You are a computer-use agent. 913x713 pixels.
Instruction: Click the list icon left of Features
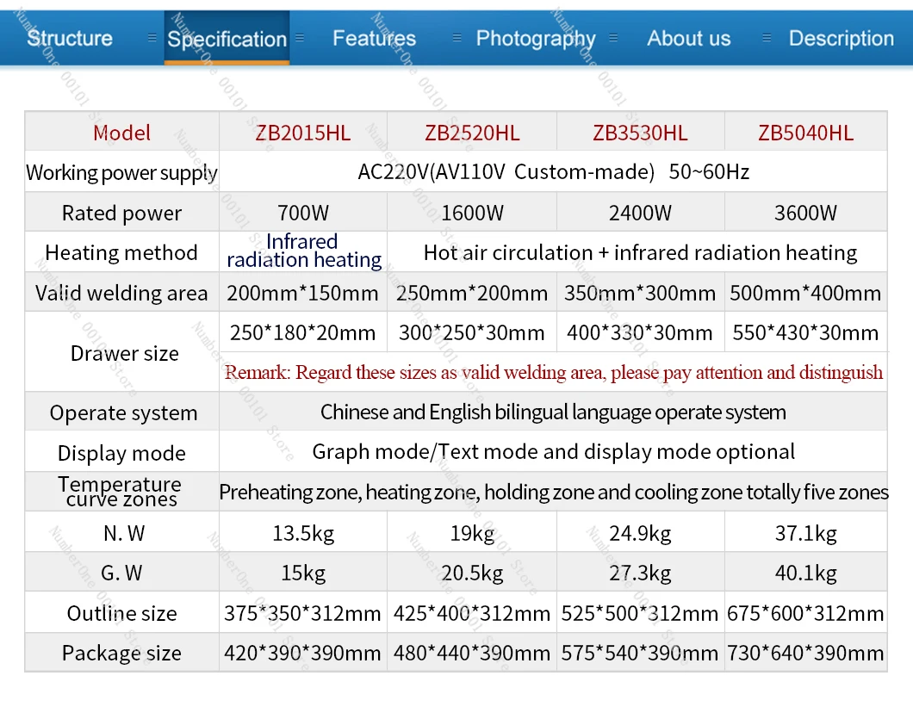click(300, 38)
